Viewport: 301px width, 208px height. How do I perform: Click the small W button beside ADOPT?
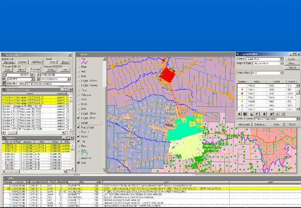(4, 79)
